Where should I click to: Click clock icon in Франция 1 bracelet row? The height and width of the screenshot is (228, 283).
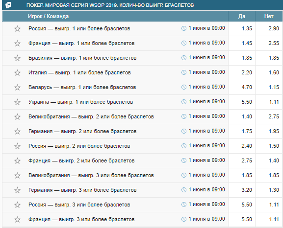184,43
